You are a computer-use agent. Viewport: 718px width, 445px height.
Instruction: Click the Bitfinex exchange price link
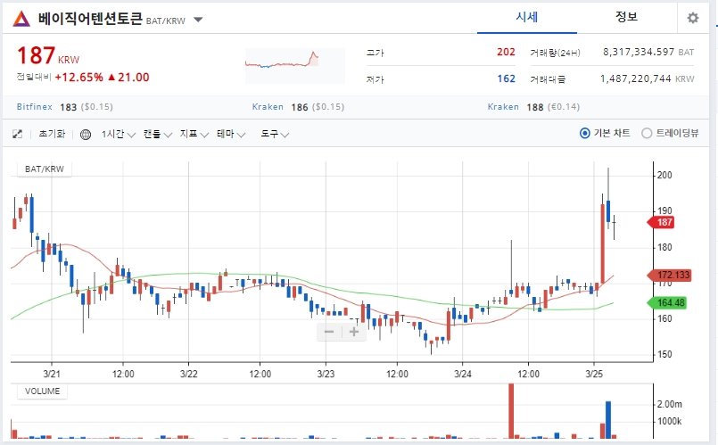(x=35, y=107)
